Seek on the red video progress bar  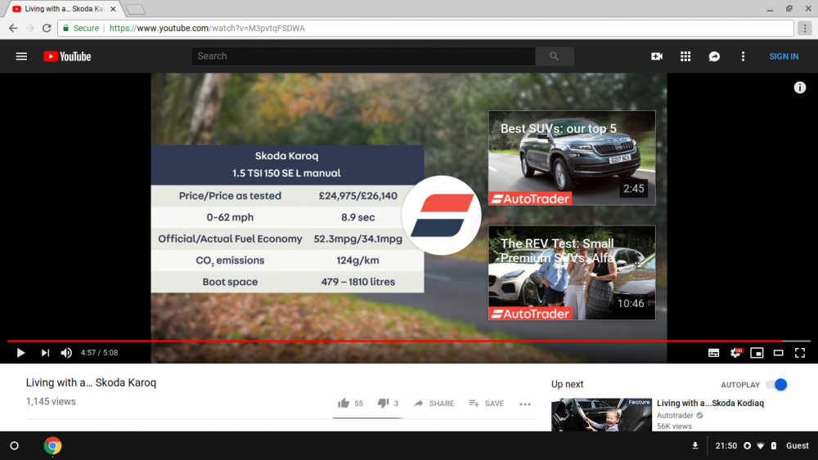pos(409,341)
